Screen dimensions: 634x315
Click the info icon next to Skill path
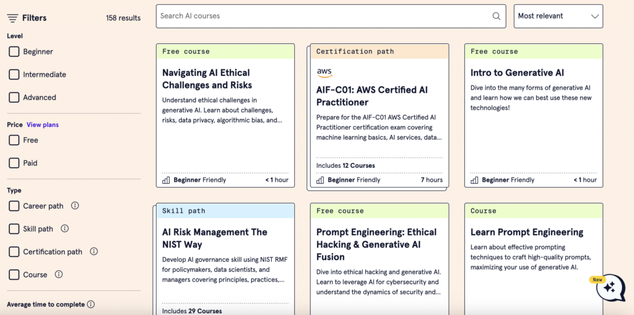(64, 228)
